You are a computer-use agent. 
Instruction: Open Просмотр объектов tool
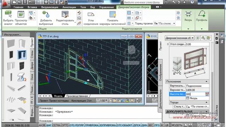click(21, 18)
